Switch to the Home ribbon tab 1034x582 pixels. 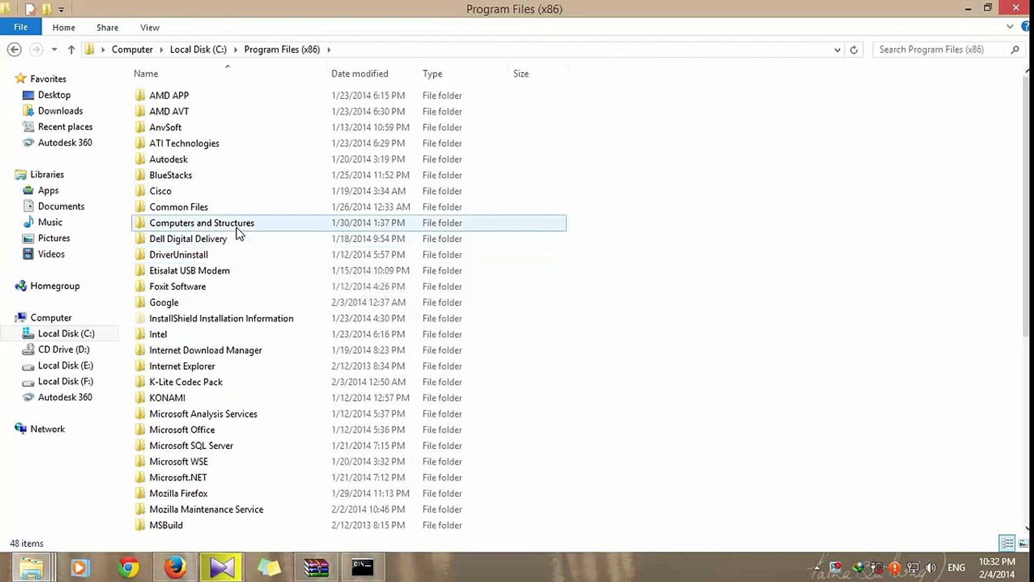tap(64, 27)
